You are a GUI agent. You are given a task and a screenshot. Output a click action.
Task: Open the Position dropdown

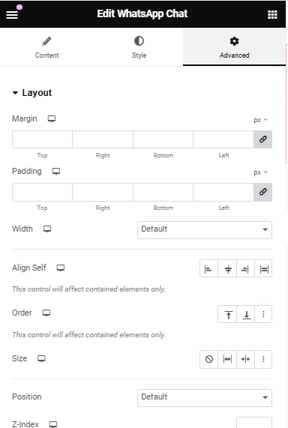205,398
